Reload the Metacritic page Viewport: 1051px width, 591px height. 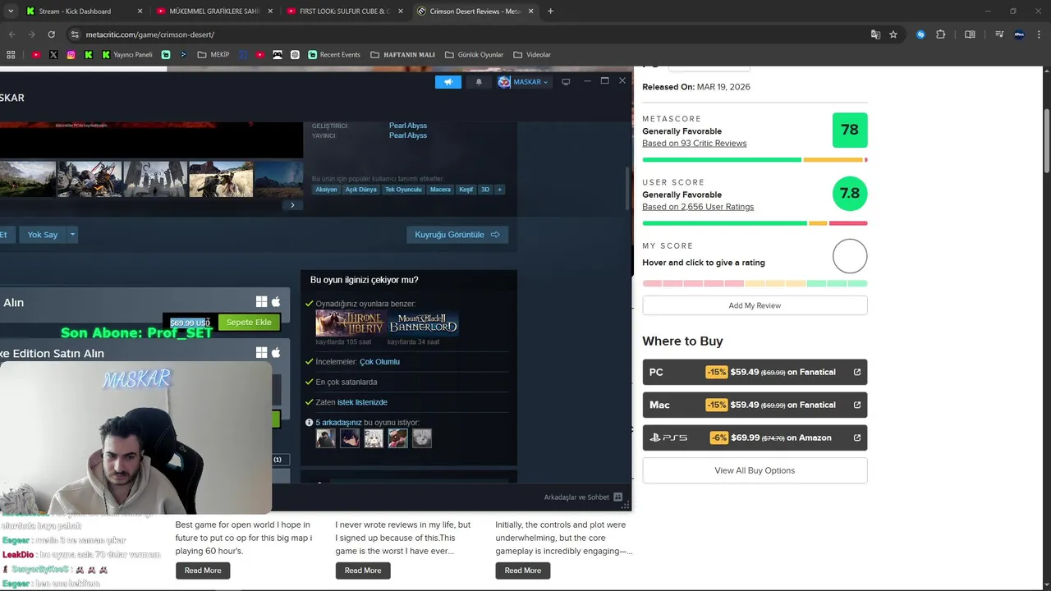pyautogui.click(x=51, y=34)
